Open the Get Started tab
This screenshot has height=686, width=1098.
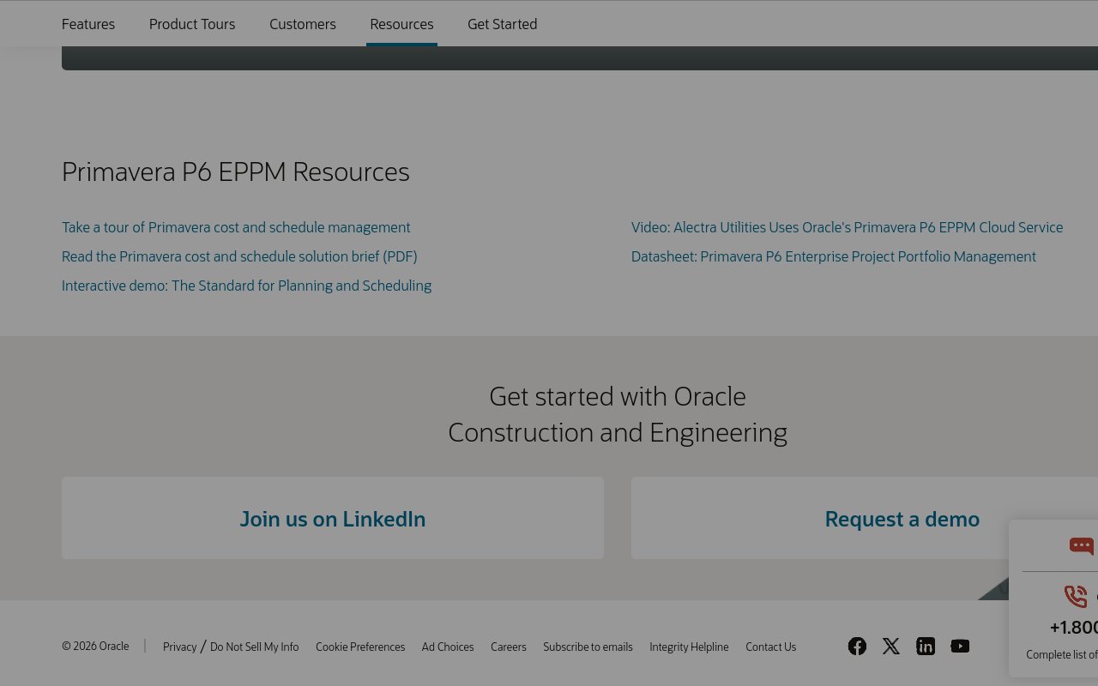coord(503,24)
